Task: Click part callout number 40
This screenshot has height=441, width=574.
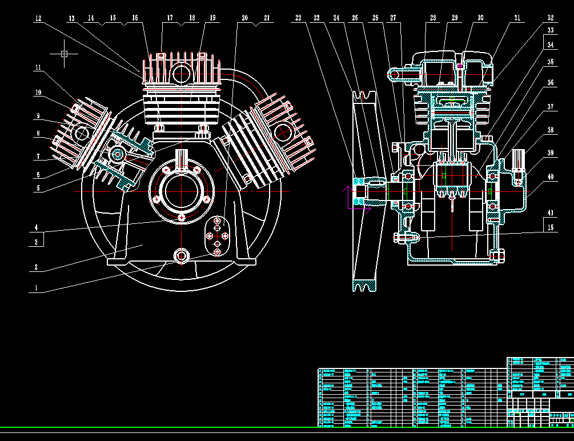Action: [x=551, y=177]
